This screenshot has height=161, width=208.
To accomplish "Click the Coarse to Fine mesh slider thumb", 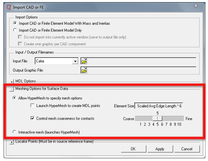I will 157,119.
